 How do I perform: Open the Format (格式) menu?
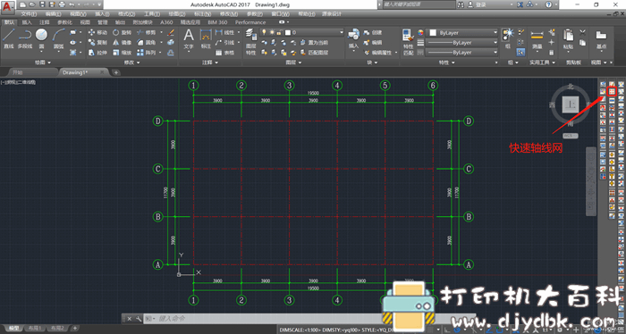127,14
